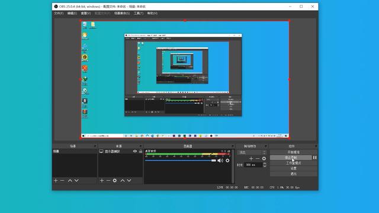The width and height of the screenshot is (379, 213).
Task: Mute desktop audio speaker icon
Action: pyautogui.click(x=220, y=160)
